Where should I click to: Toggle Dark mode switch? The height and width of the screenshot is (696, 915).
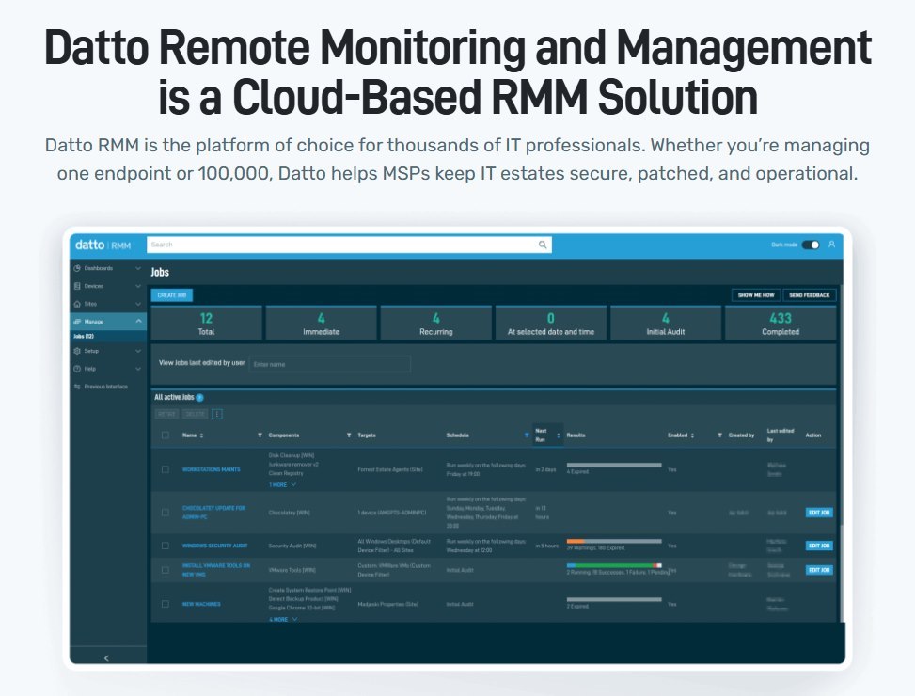tap(812, 244)
